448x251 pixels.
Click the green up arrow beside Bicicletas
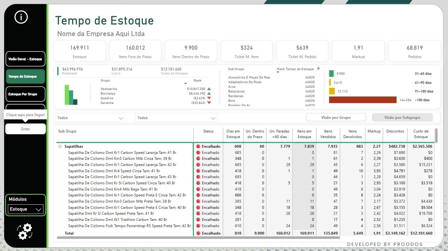pyautogui.click(x=209, y=93)
